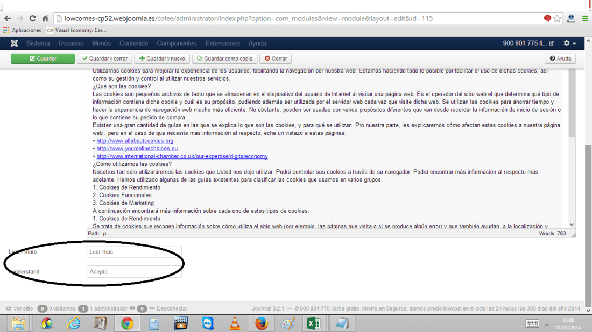Click editor scrollbar down arrow
The image size is (592, 332).
point(572,225)
